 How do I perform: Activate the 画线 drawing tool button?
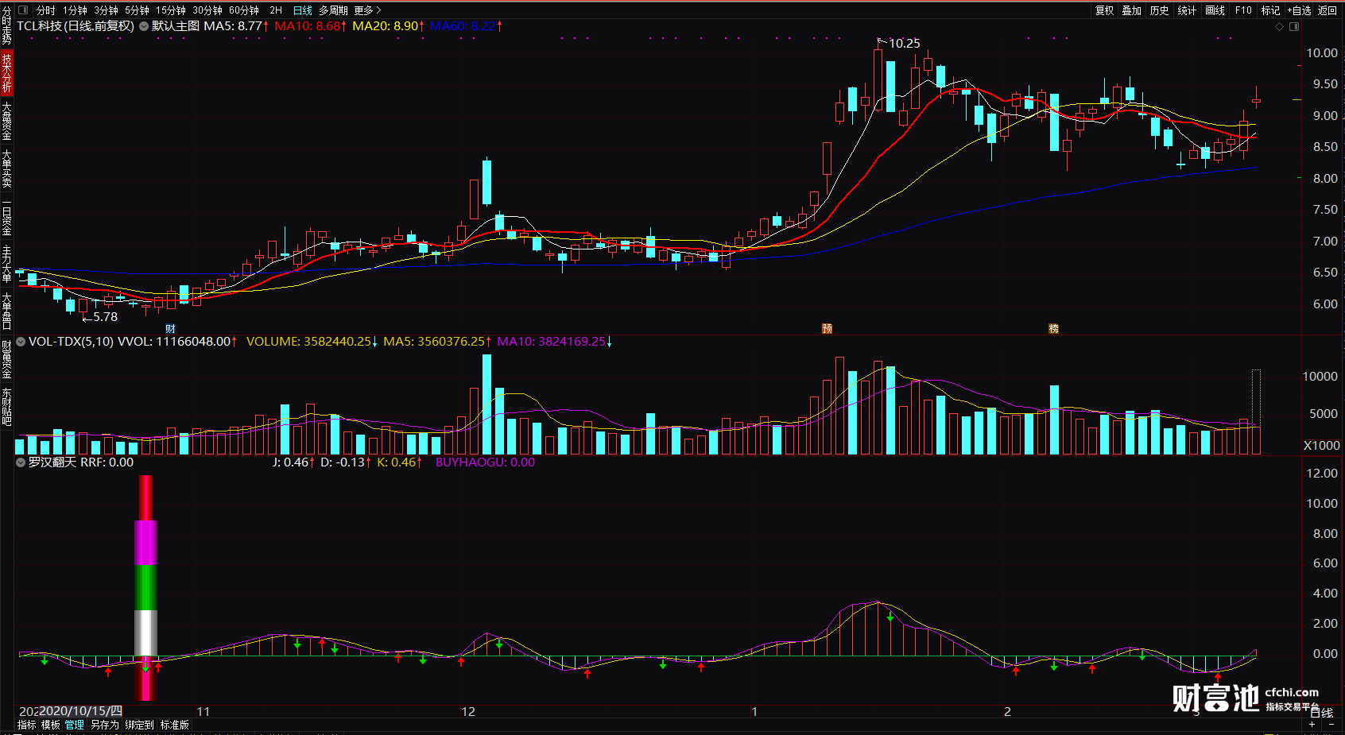[1215, 10]
